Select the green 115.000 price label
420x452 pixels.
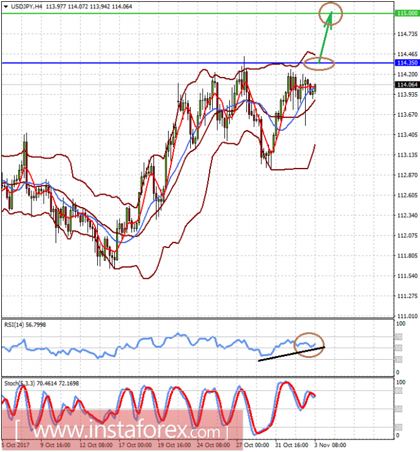coord(404,13)
